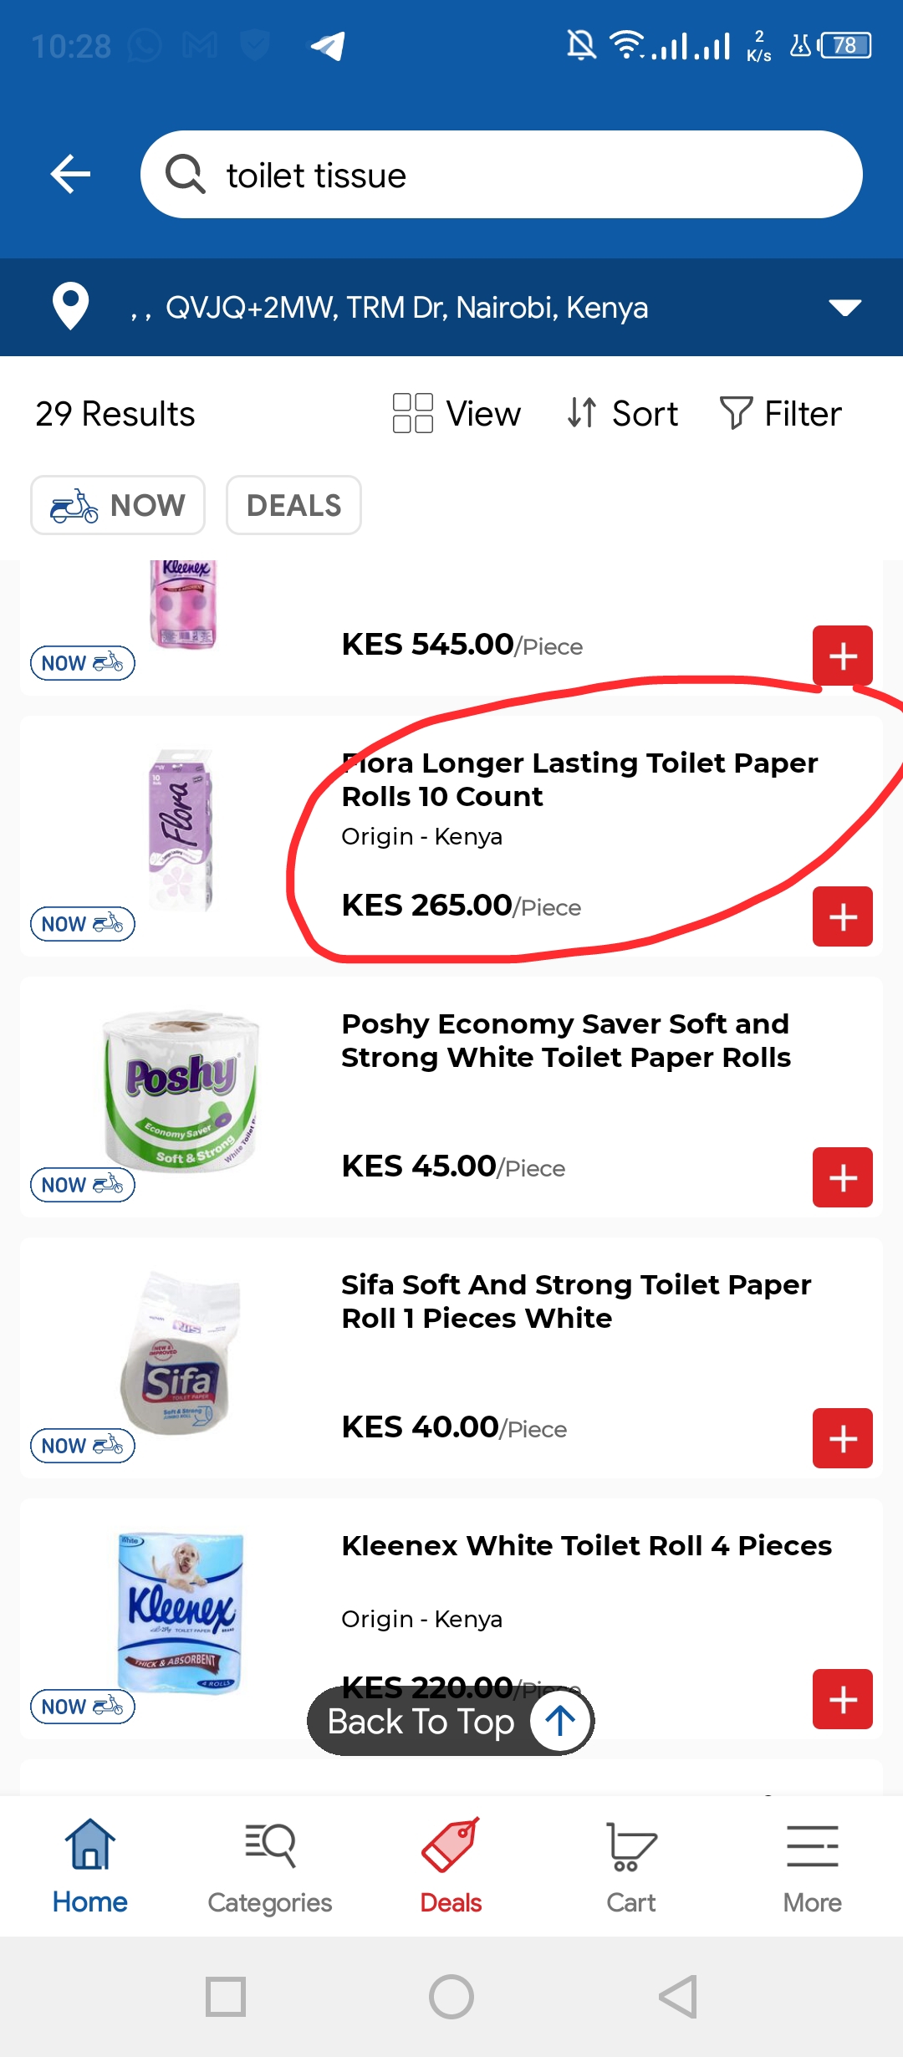Toggle the NOW delivery filter chip
903x2057 pixels.
[118, 505]
